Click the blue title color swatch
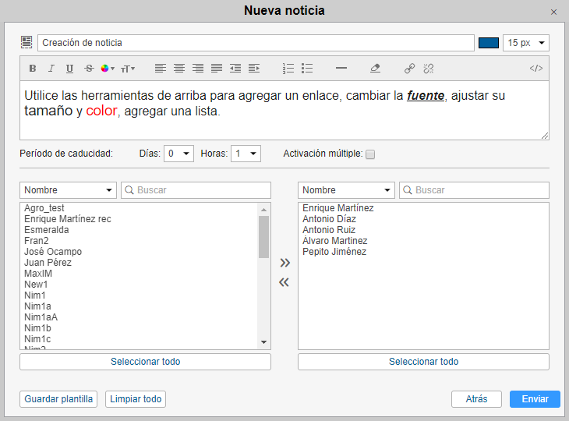 pyautogui.click(x=489, y=43)
